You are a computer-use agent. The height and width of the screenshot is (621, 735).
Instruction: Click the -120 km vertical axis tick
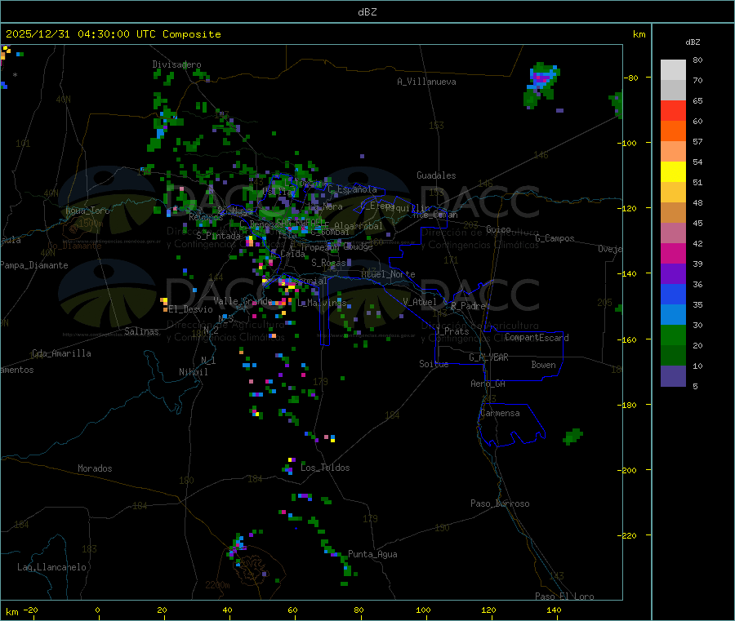click(630, 208)
